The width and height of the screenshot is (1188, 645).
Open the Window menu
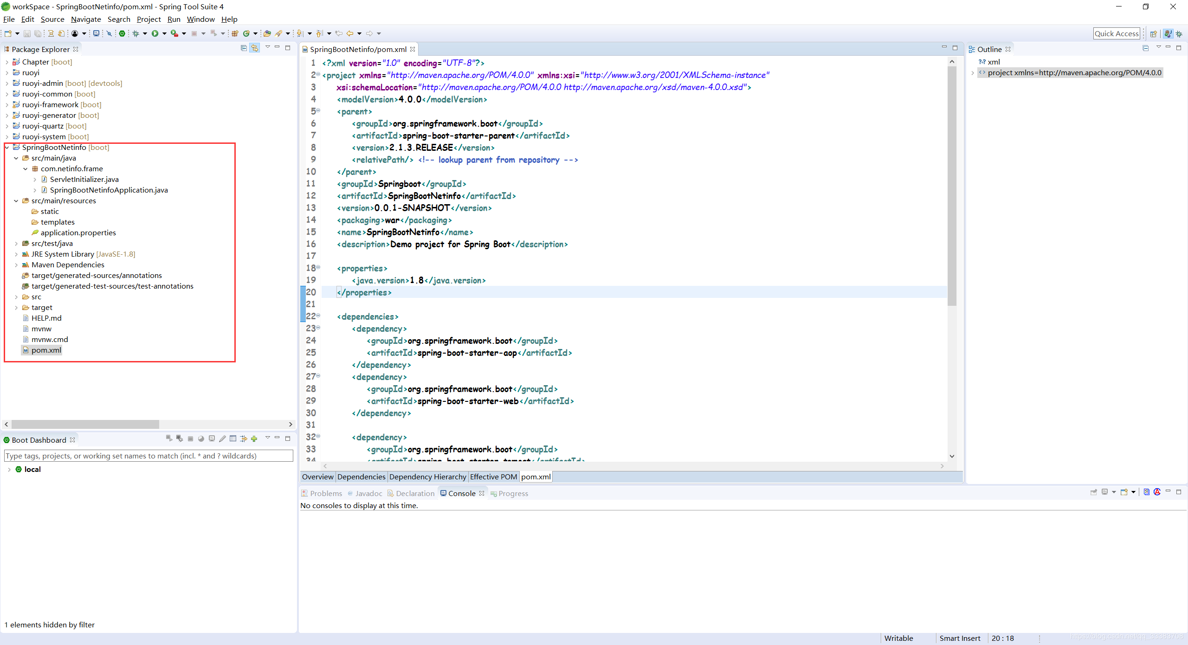(200, 19)
